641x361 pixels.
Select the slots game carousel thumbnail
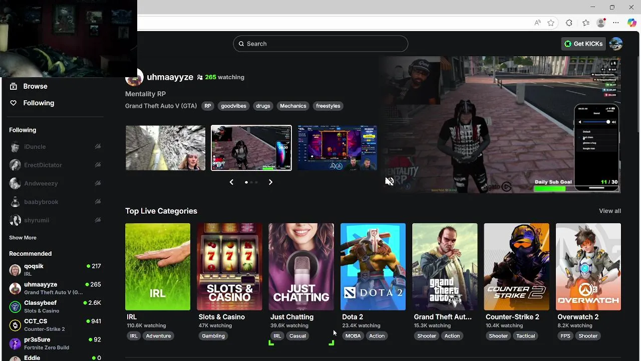(337, 148)
